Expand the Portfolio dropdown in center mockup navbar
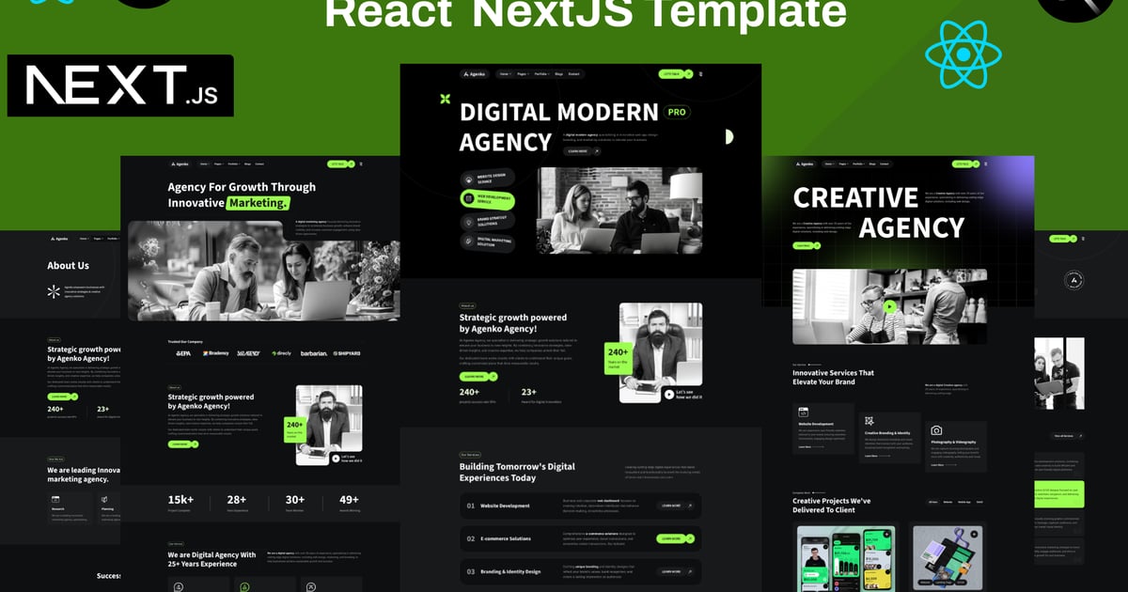Image resolution: width=1128 pixels, height=592 pixels. tap(541, 73)
